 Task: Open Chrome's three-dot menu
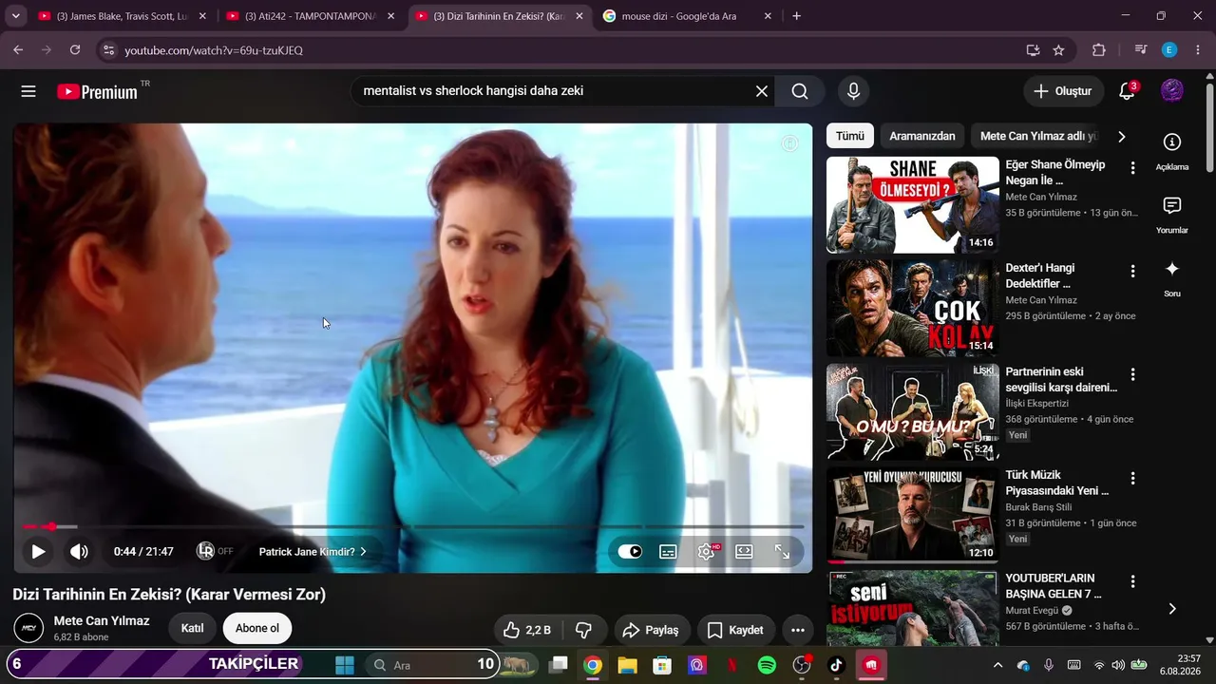[1197, 50]
